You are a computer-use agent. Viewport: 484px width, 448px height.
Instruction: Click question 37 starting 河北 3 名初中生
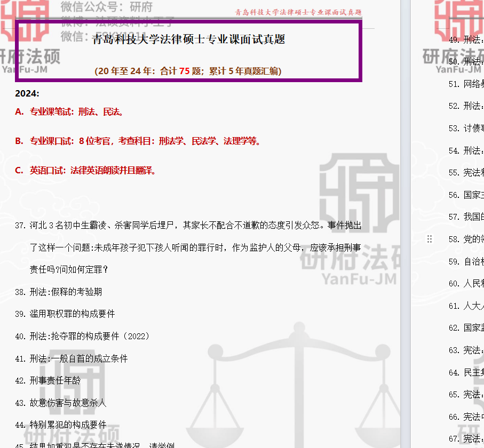pyautogui.click(x=188, y=225)
